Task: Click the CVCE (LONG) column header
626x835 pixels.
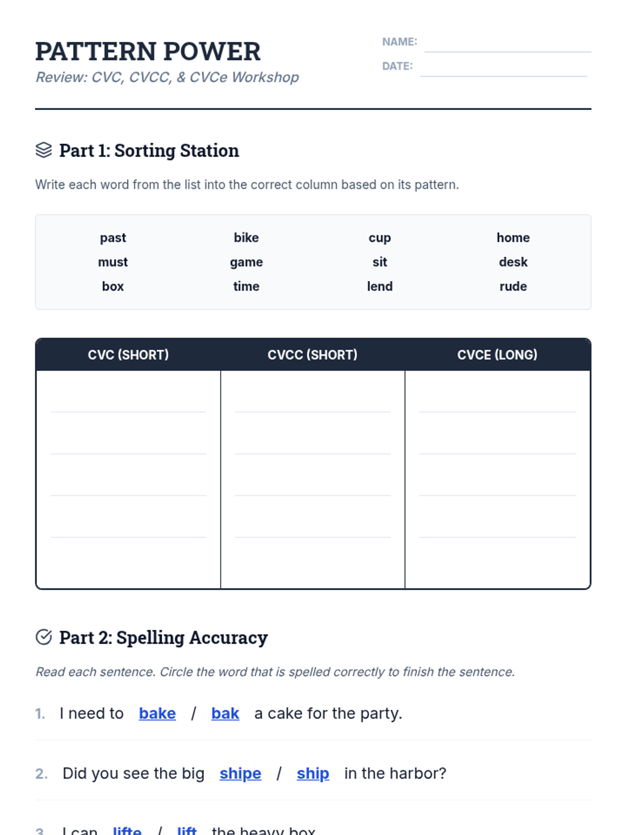Action: (497, 355)
